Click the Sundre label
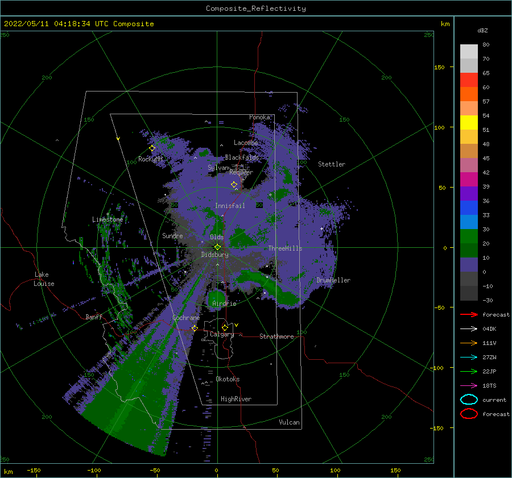 [172, 235]
